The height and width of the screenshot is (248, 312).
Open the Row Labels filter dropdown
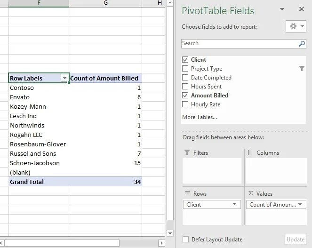tap(64, 79)
